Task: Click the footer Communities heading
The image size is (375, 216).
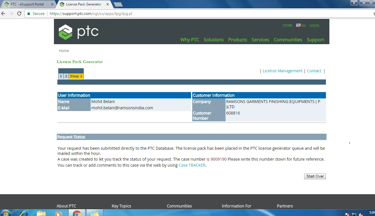Action: 179,206
